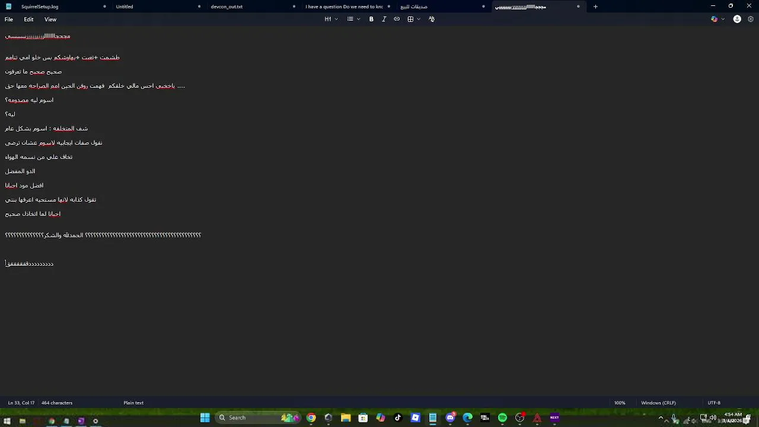Click the first heading line of document
This screenshot has width=759, height=427.
coord(37,36)
